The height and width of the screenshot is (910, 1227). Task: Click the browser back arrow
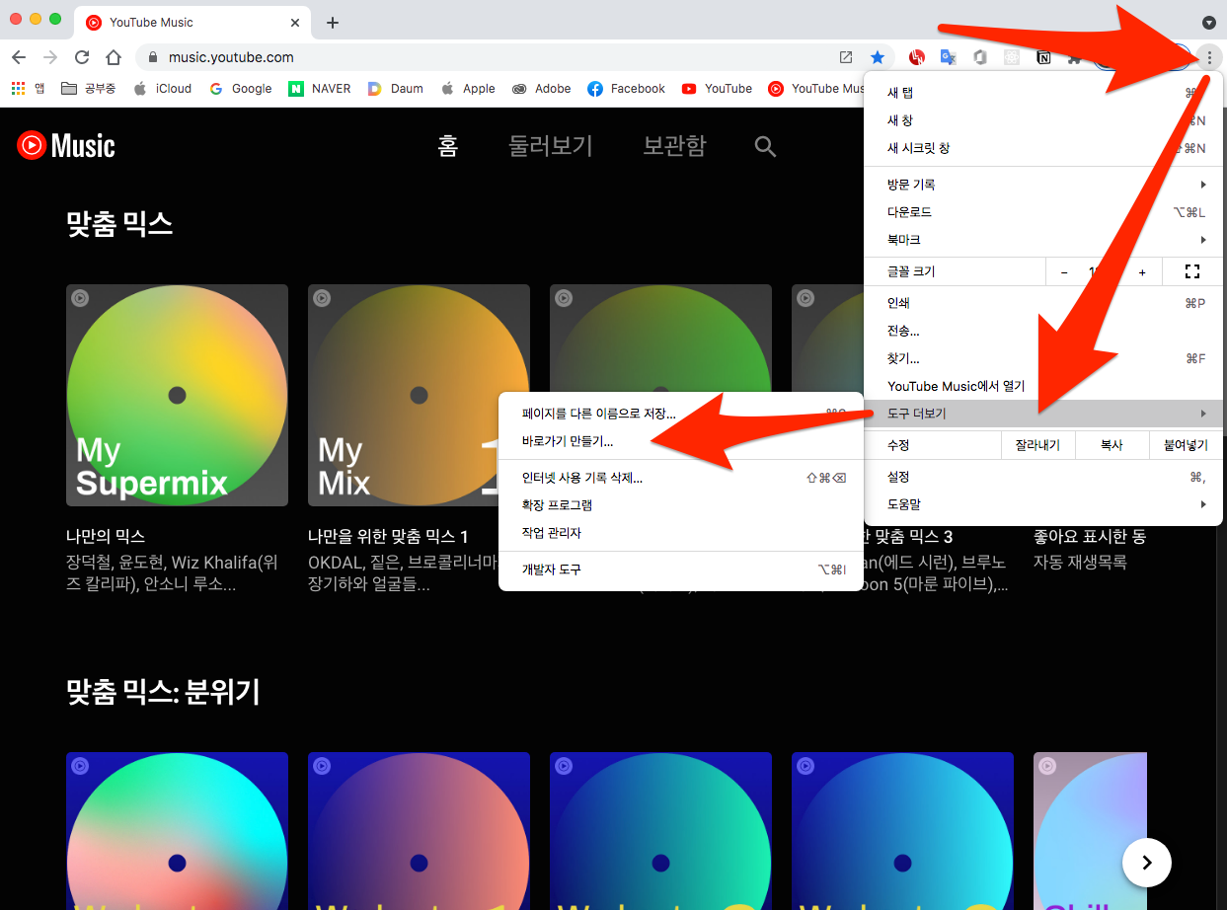(x=19, y=57)
